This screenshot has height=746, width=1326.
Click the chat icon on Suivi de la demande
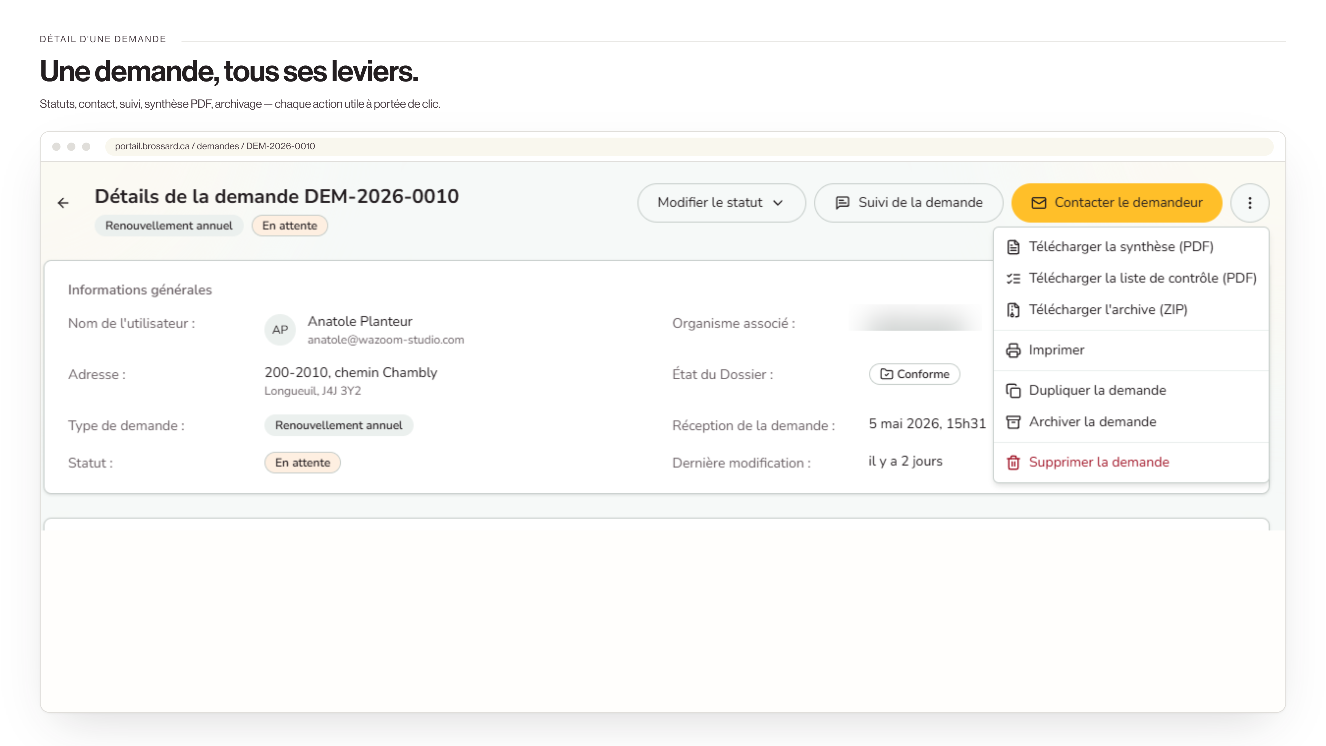click(842, 203)
